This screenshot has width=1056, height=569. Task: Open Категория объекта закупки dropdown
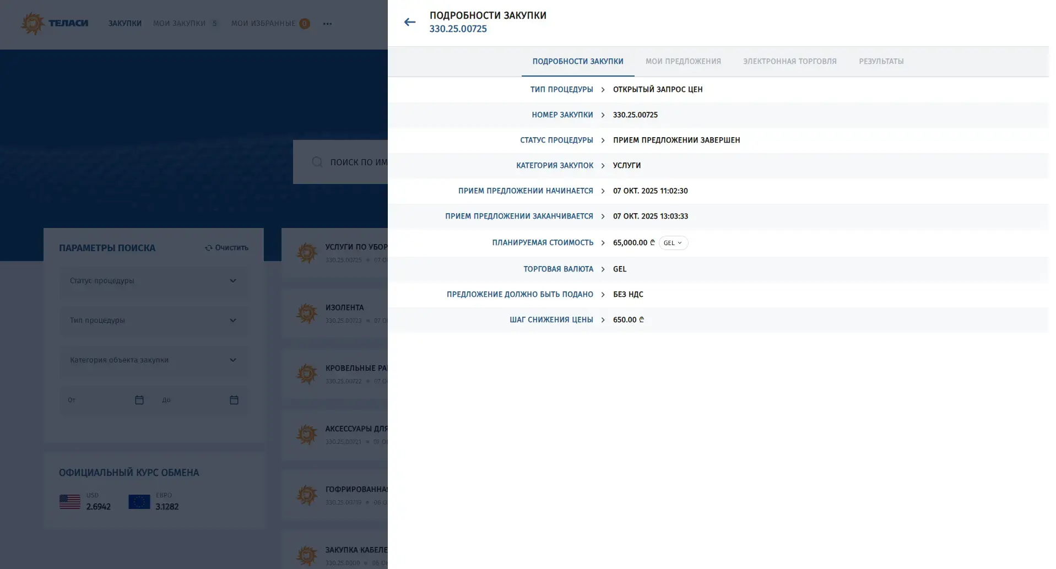pyautogui.click(x=154, y=360)
